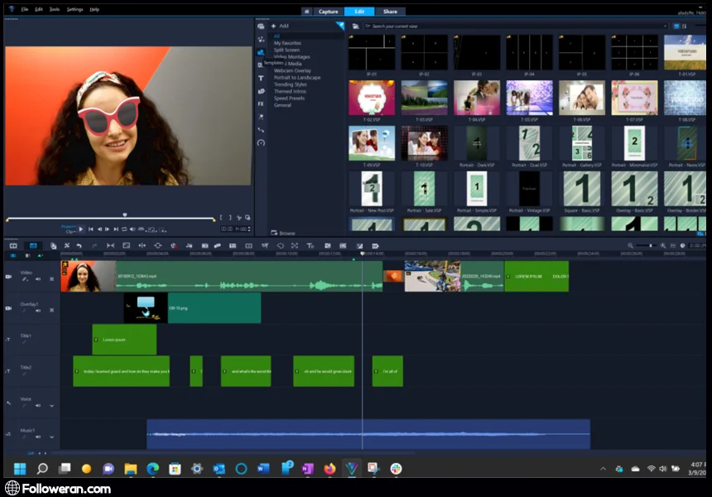Mute the Voice track speaker toggle
This screenshot has width=712, height=497.
tap(38, 406)
